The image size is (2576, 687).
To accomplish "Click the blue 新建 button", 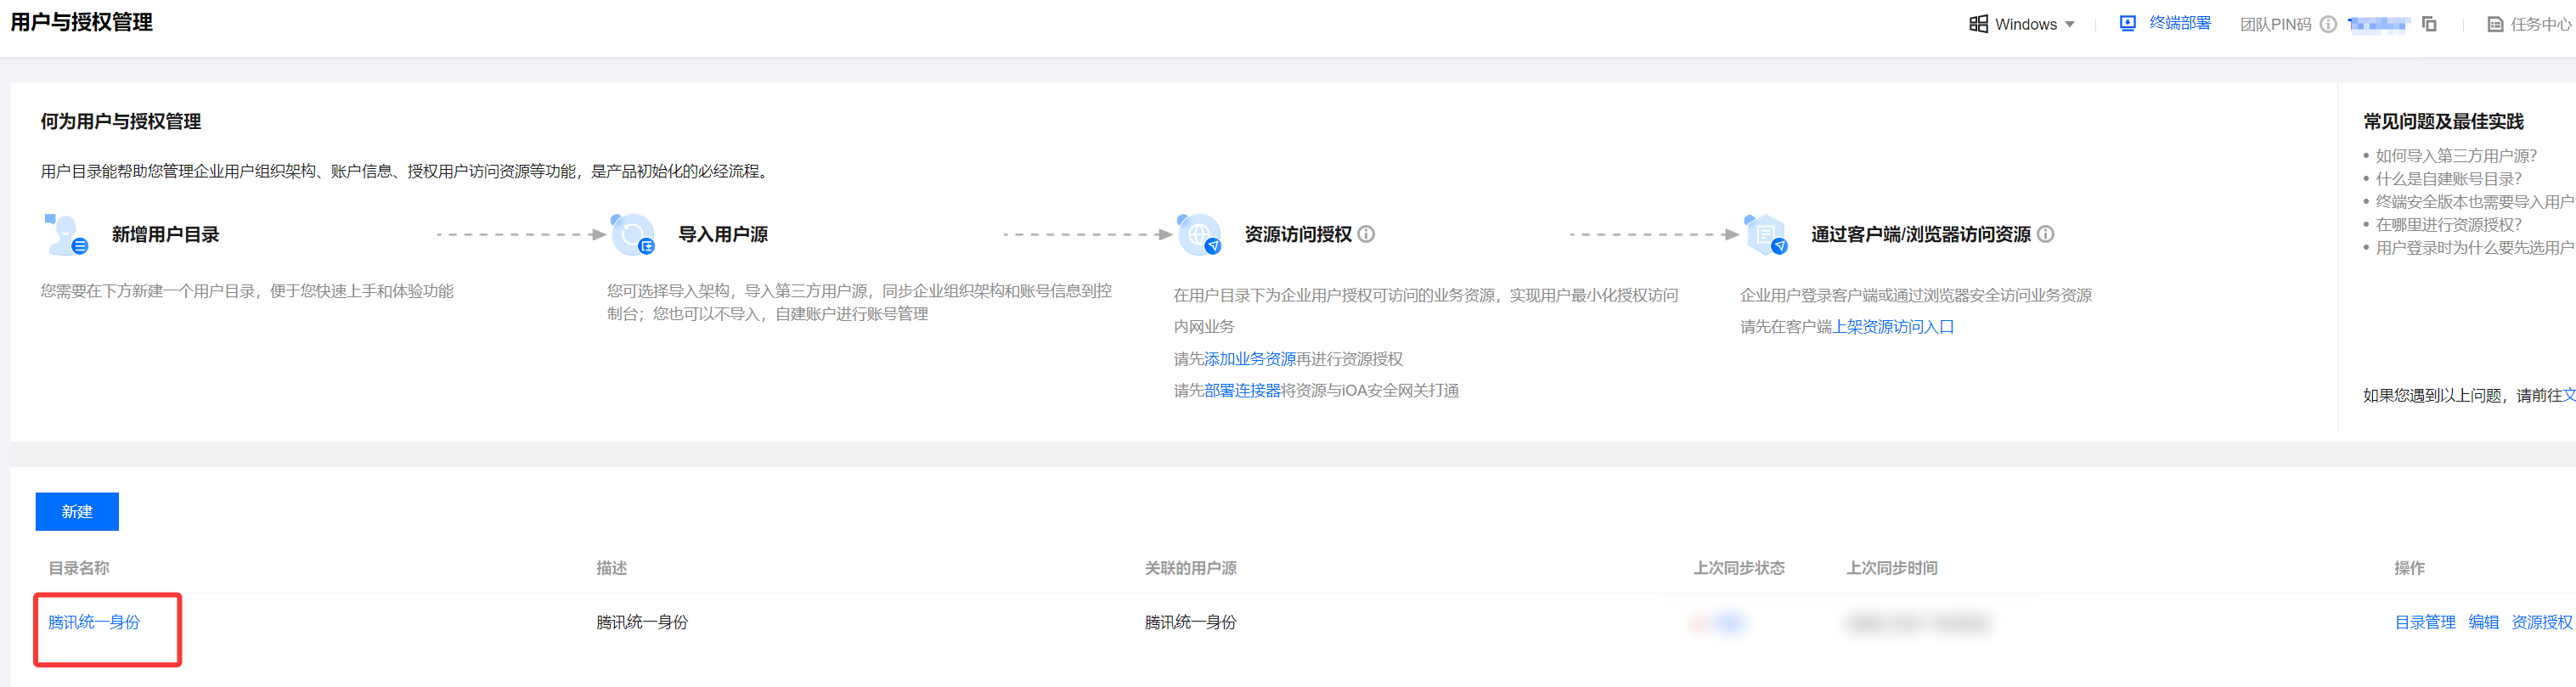I will point(77,511).
